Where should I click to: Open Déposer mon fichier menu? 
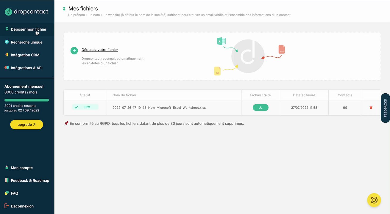[x=28, y=29]
